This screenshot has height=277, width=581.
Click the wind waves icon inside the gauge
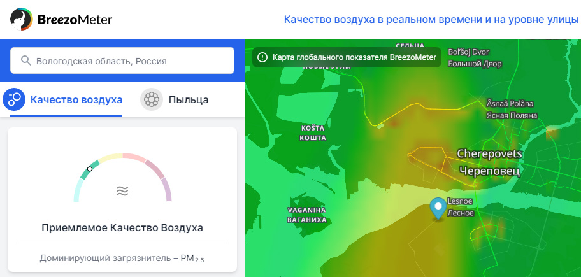pyautogui.click(x=122, y=190)
